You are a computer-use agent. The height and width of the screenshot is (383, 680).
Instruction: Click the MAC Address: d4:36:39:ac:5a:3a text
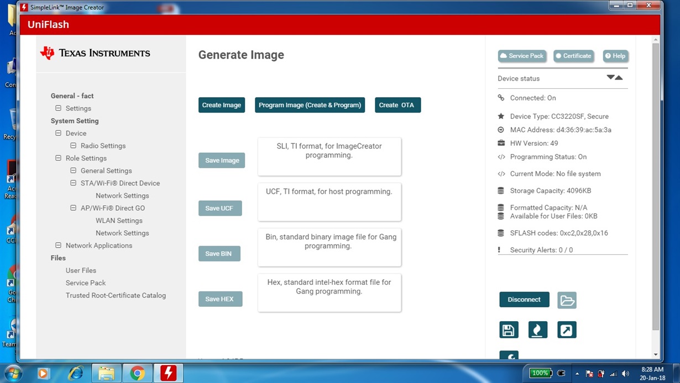pos(561,130)
